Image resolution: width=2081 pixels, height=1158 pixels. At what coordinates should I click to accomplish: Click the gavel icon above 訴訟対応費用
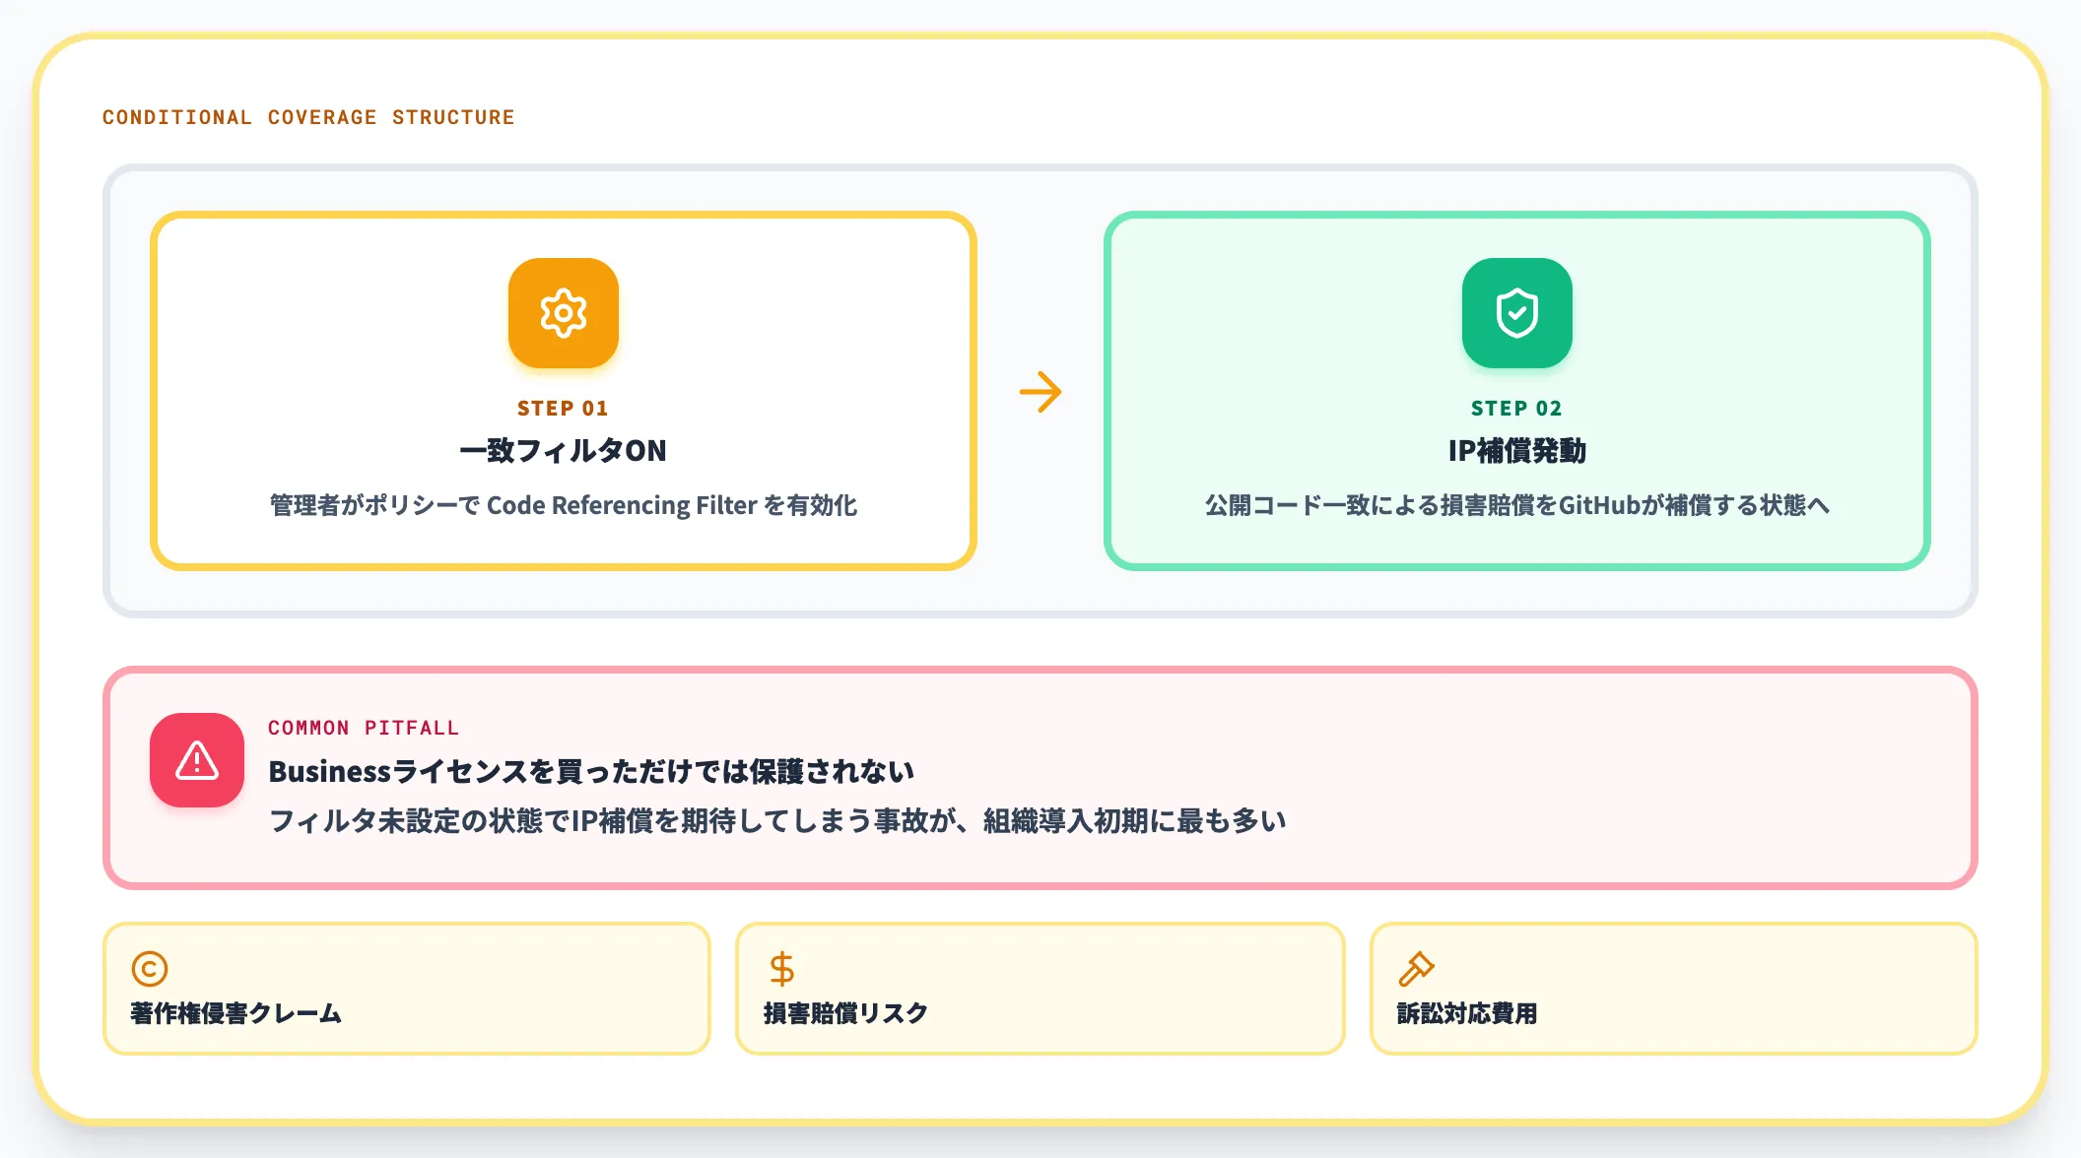pyautogui.click(x=1416, y=969)
